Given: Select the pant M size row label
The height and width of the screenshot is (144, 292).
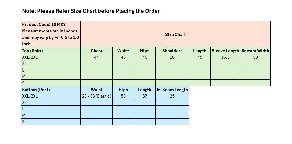Looking at the screenshot, I should [x=51, y=115].
